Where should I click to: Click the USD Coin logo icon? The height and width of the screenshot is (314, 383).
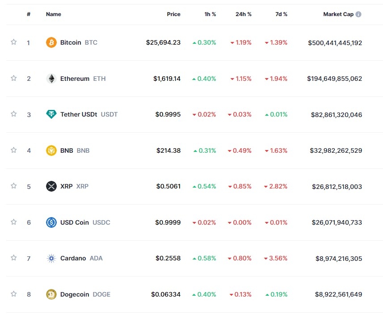[x=51, y=222]
